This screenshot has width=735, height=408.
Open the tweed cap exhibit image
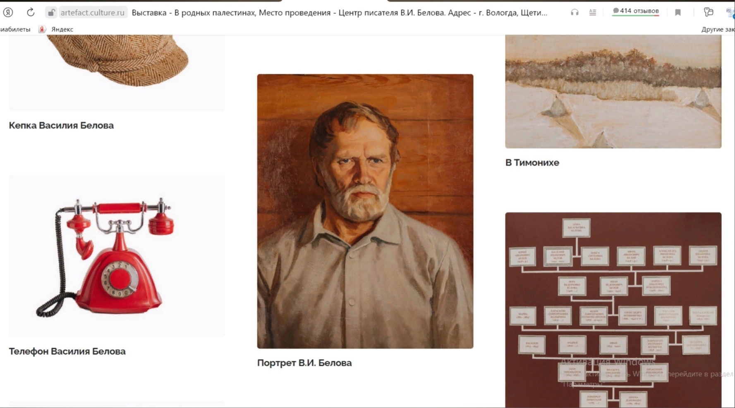pos(117,73)
